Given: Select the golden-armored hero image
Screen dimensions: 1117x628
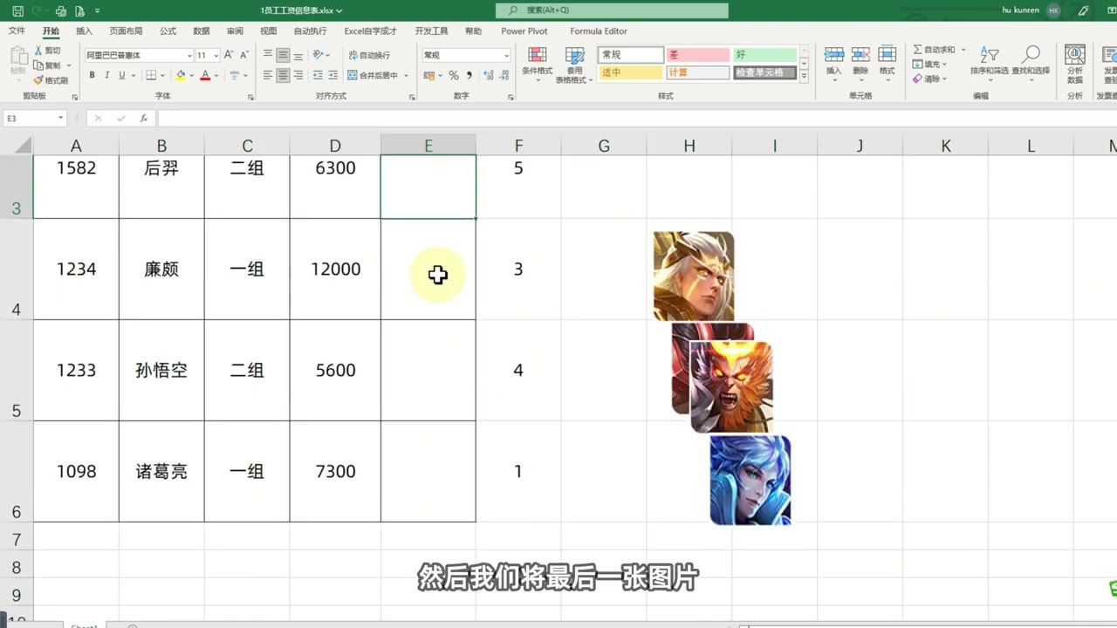Looking at the screenshot, I should [x=694, y=276].
